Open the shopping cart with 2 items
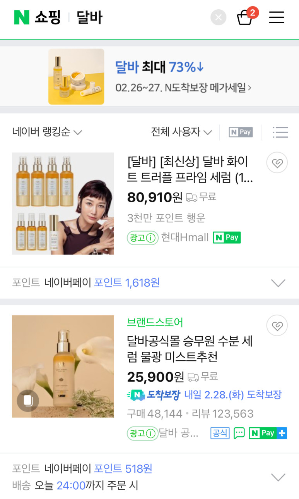 pyautogui.click(x=245, y=17)
